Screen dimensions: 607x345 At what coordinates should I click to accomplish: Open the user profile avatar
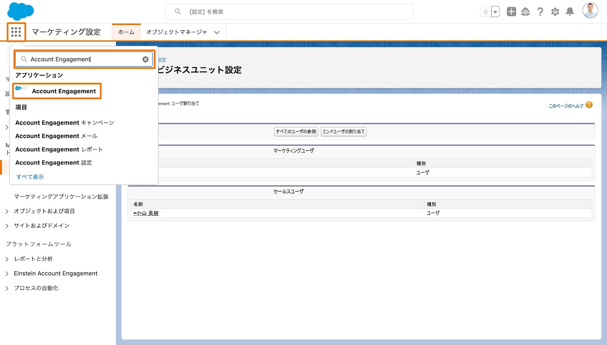pos(590,11)
